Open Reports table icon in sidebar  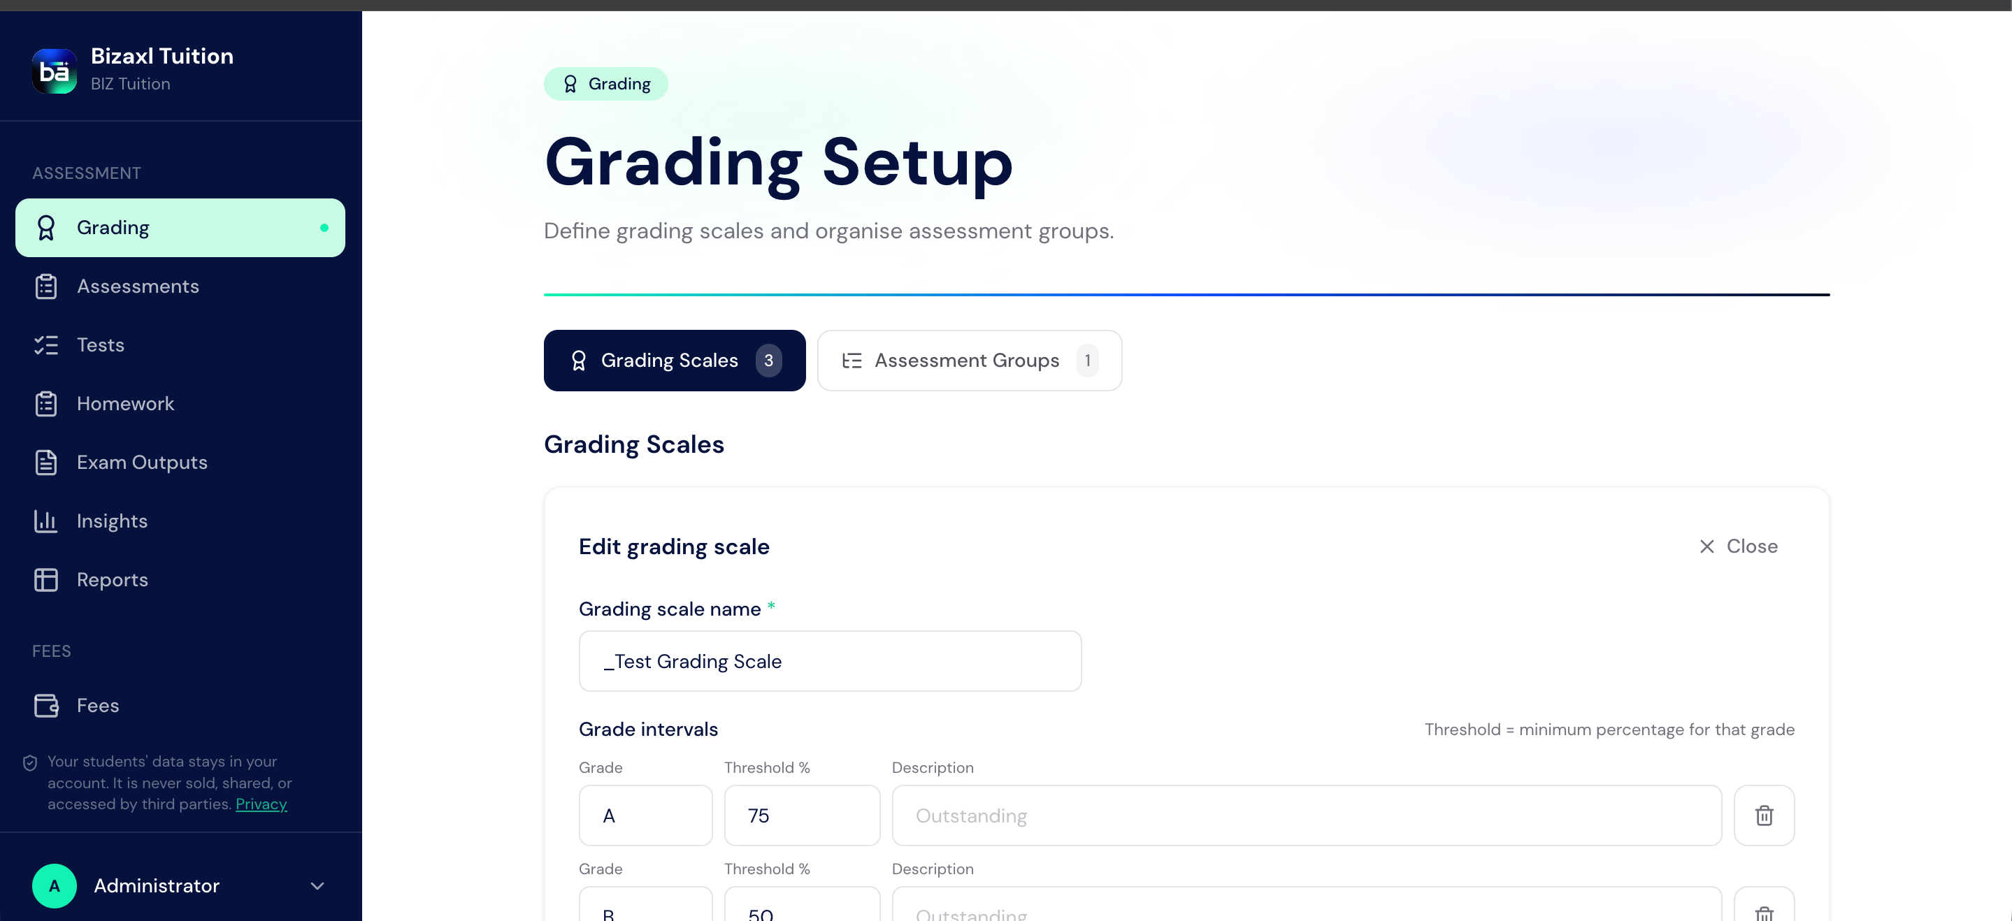(x=46, y=580)
